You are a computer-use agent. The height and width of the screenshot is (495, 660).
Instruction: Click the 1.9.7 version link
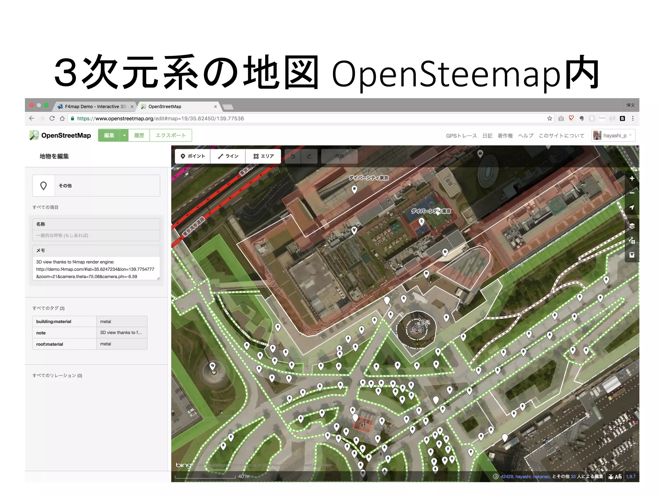click(631, 477)
